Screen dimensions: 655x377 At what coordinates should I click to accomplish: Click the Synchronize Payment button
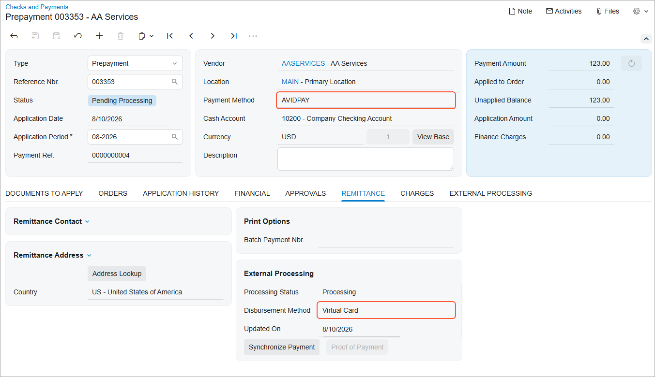(282, 347)
